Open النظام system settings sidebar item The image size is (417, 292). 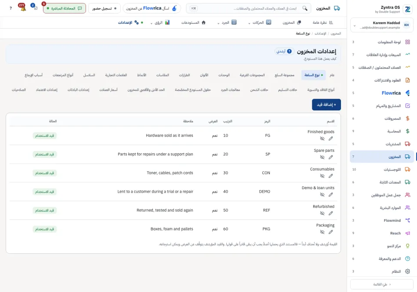(382, 272)
